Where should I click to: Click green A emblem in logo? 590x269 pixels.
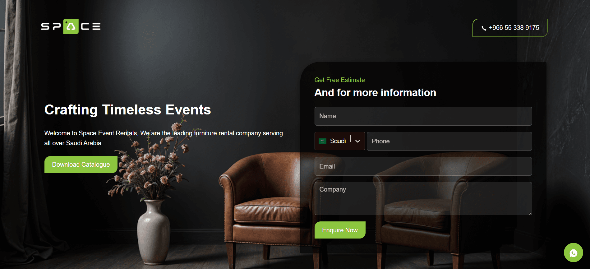pyautogui.click(x=71, y=26)
